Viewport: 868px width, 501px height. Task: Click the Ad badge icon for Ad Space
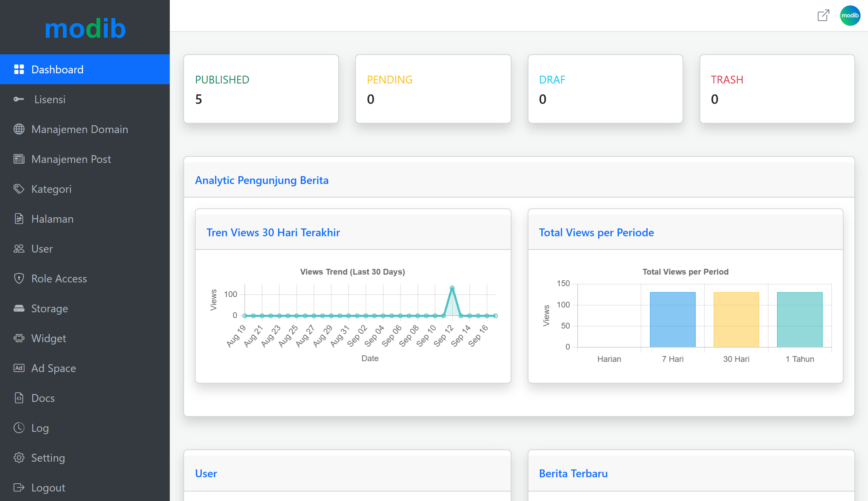[x=19, y=368]
